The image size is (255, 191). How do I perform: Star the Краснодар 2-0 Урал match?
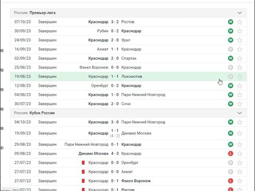pyautogui.click(x=239, y=40)
